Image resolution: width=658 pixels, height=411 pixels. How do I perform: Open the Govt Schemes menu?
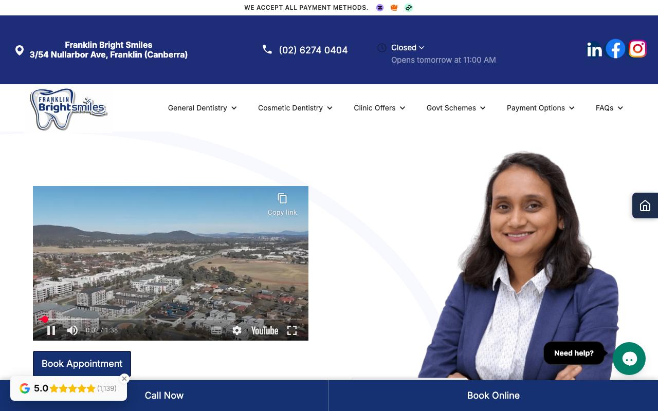pos(456,108)
